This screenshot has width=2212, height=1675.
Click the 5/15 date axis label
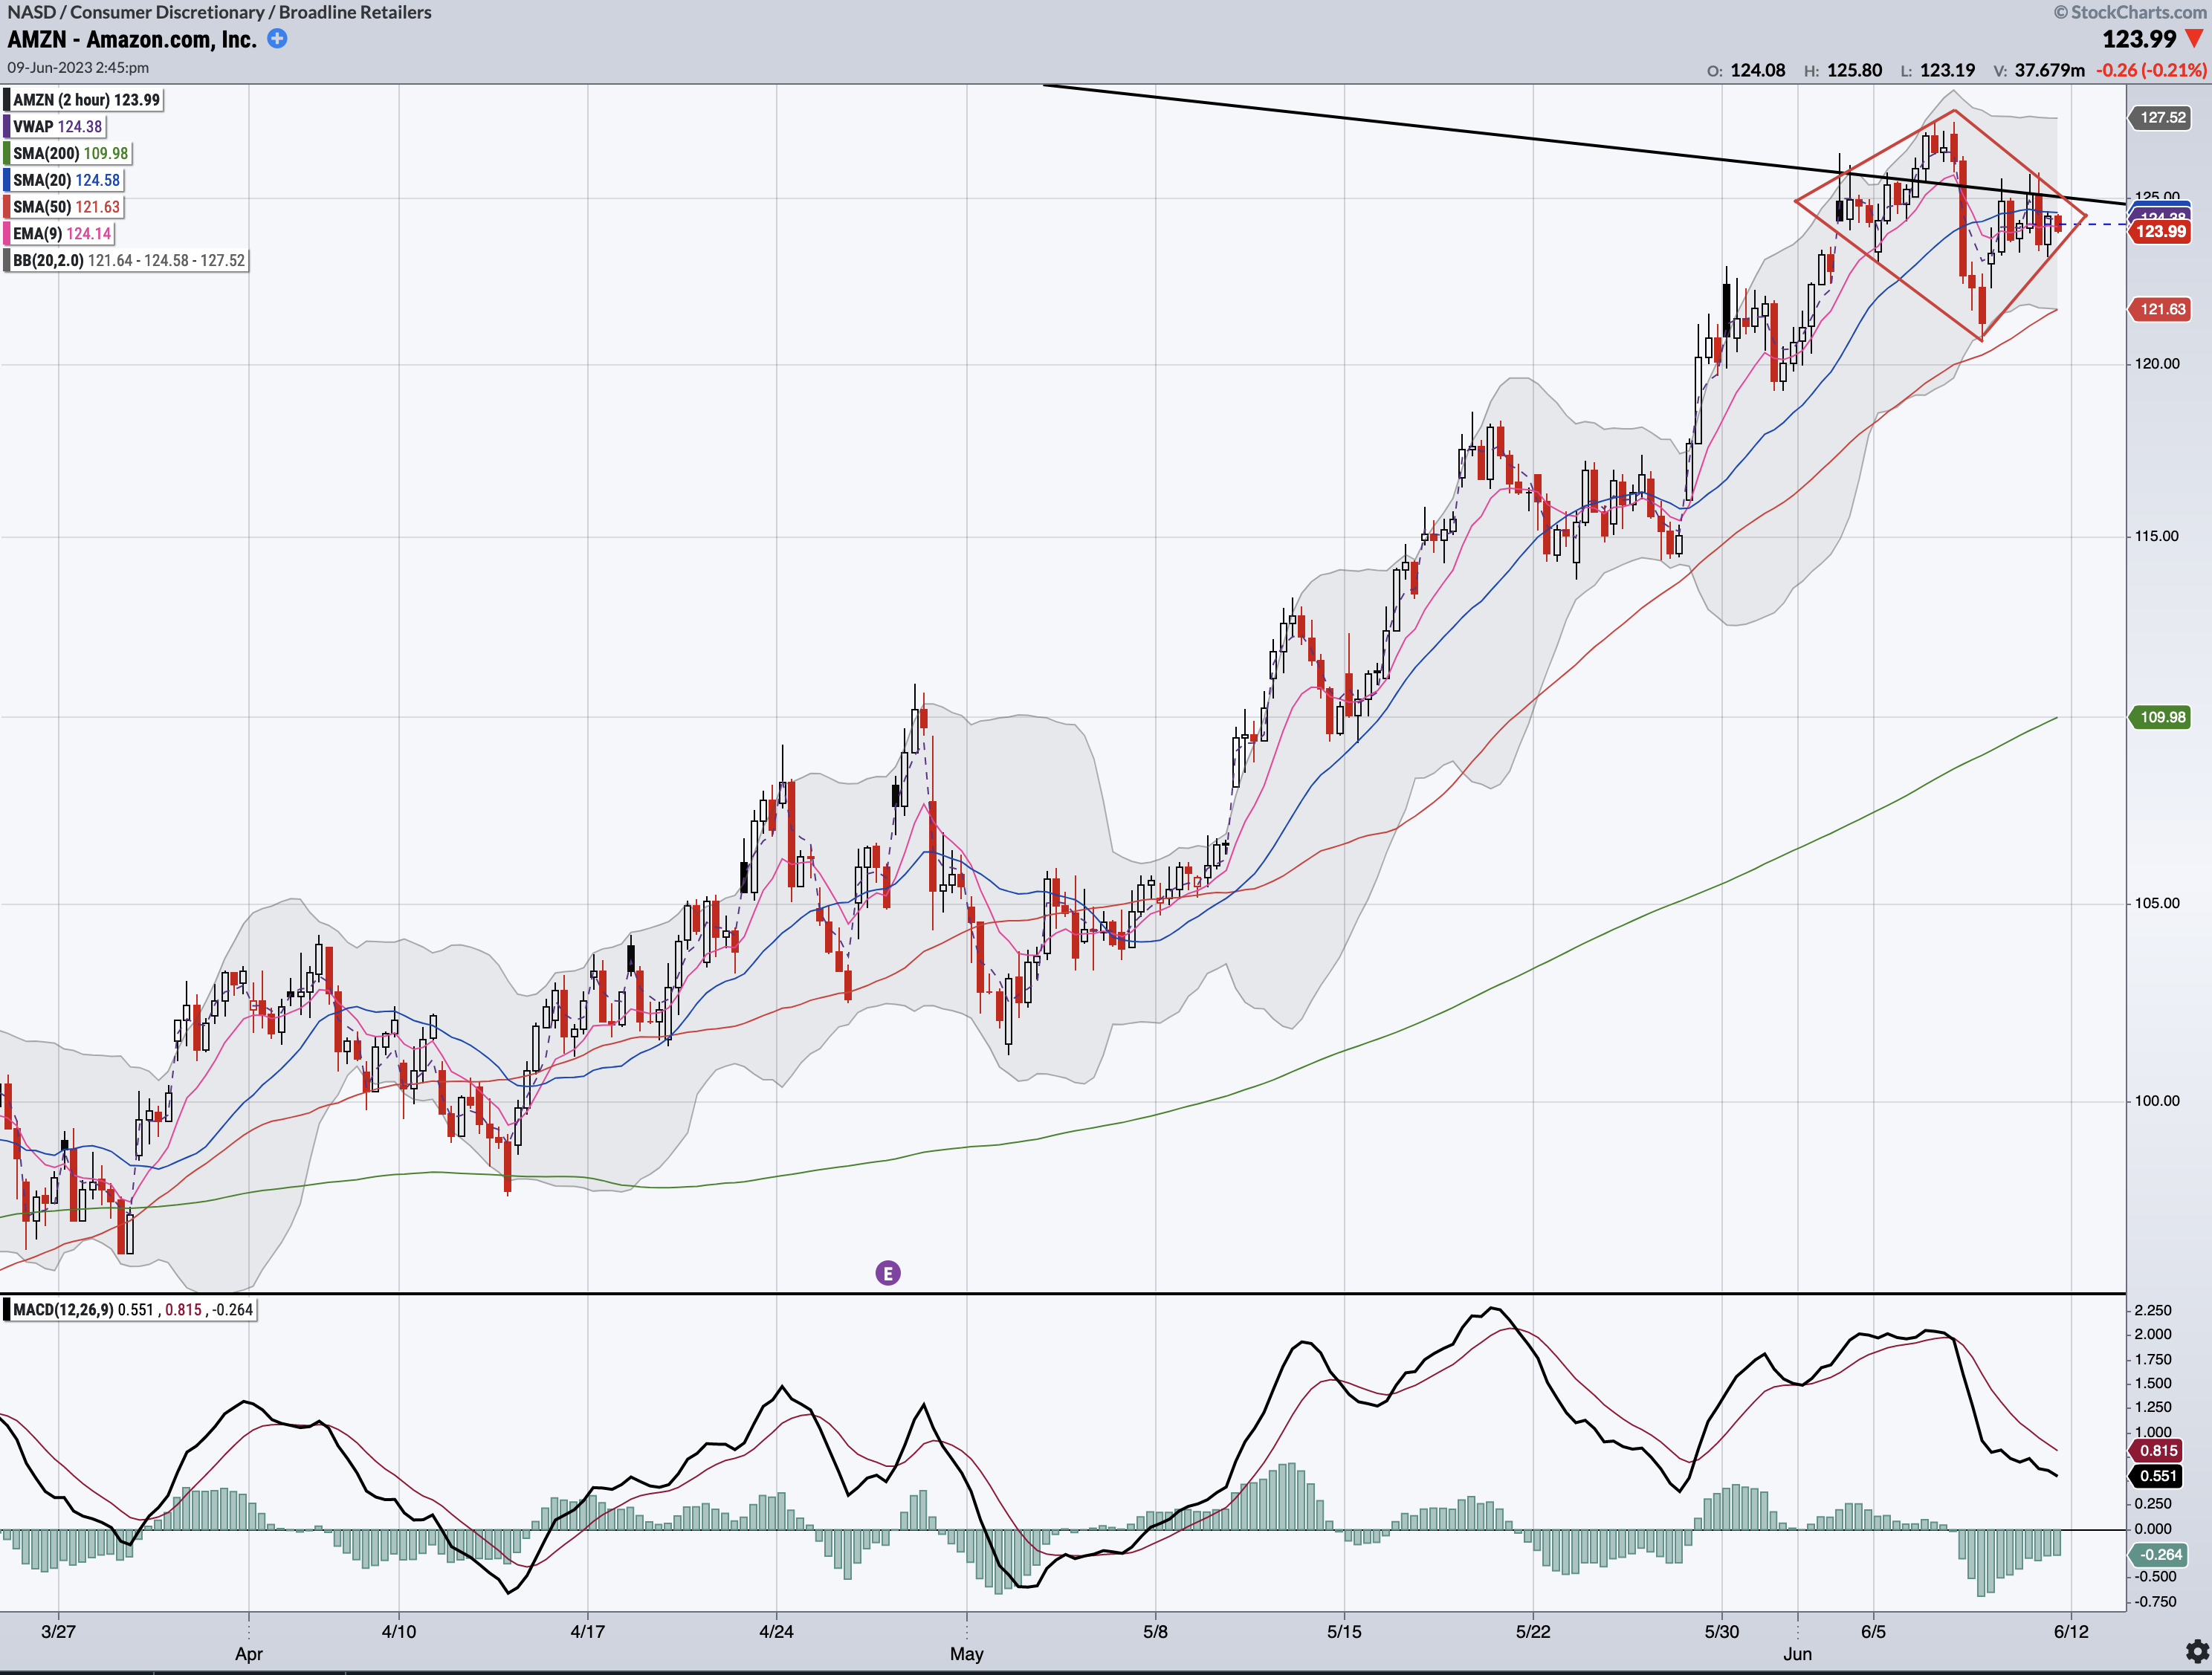click(x=1344, y=1632)
